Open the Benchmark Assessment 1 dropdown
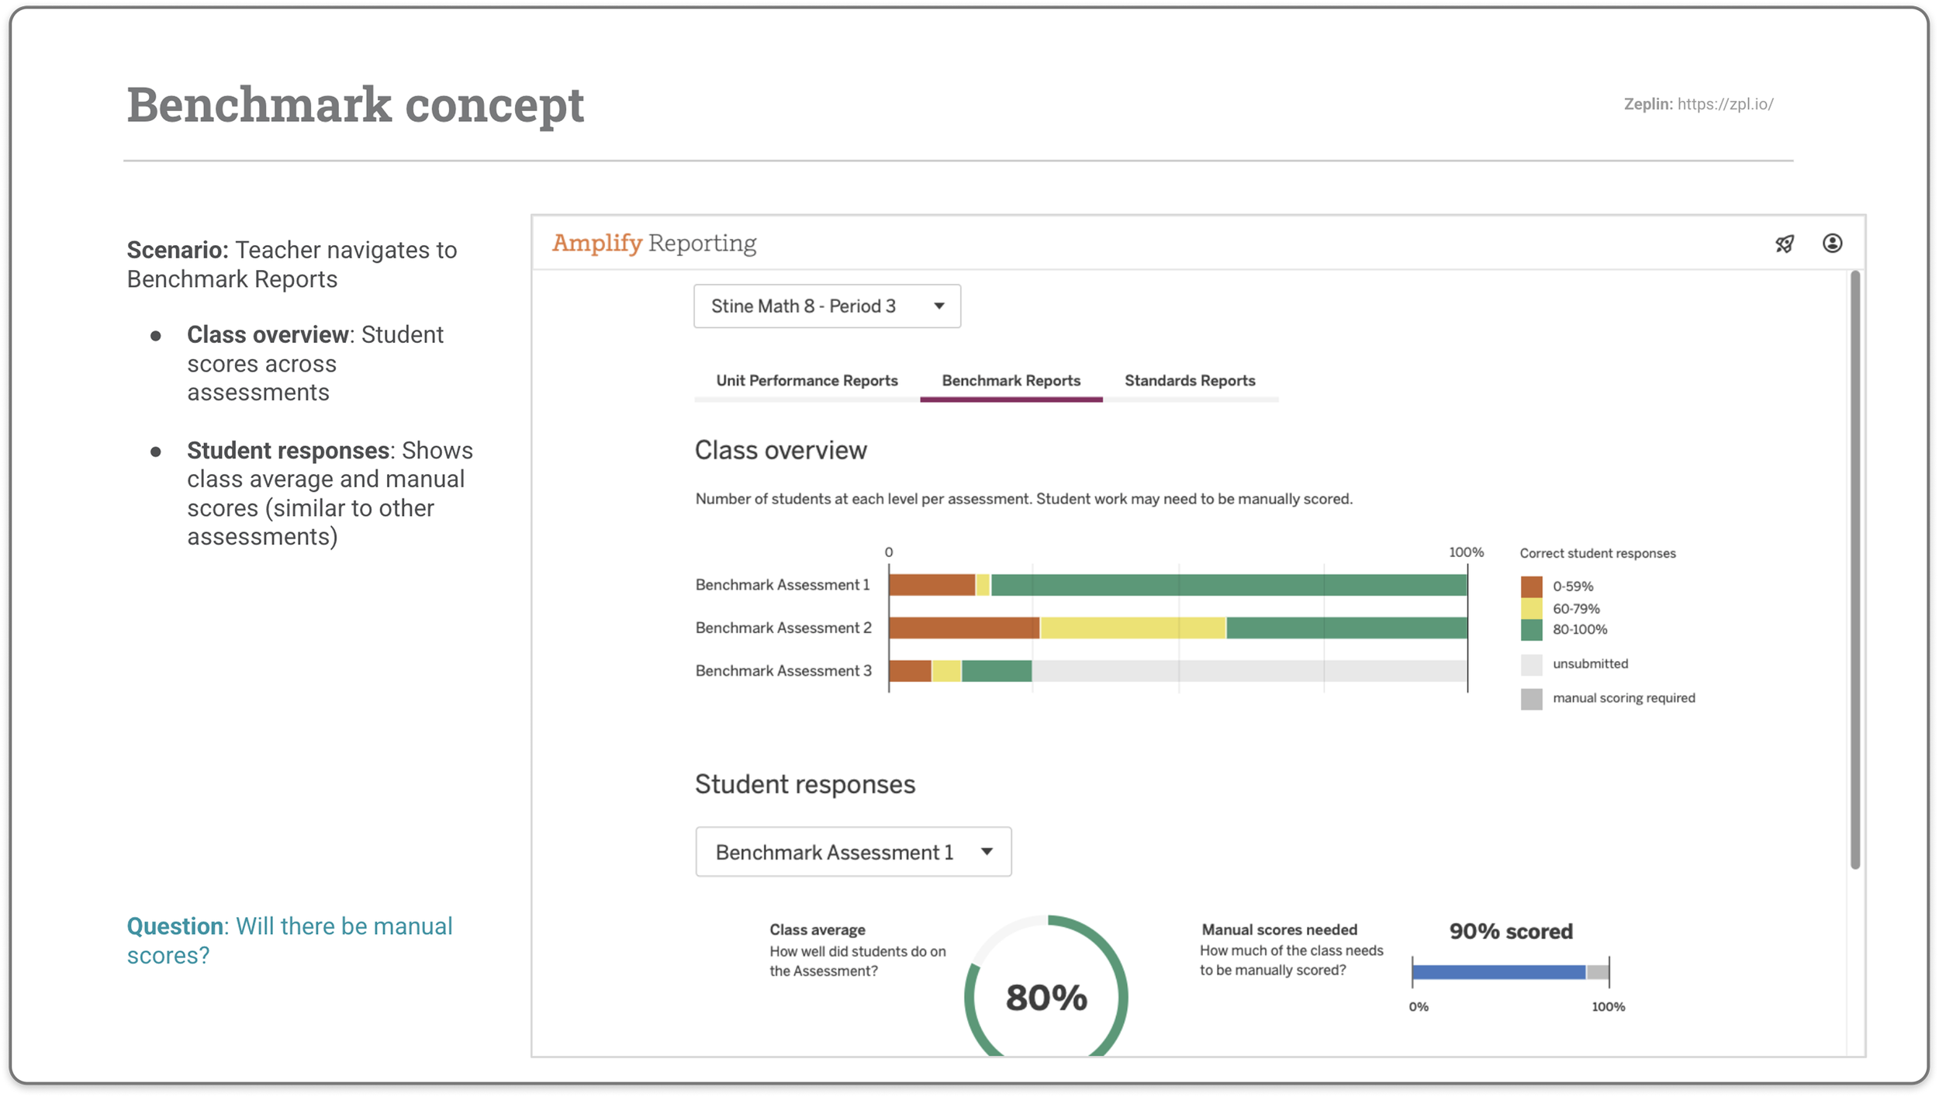The width and height of the screenshot is (1939, 1097). click(853, 851)
